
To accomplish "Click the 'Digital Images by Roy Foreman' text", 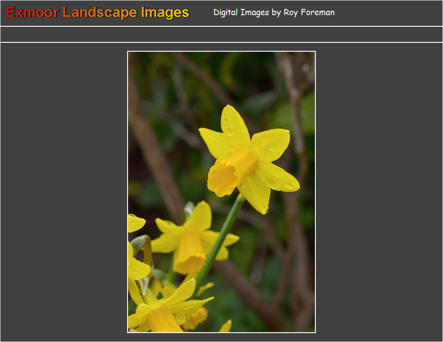I will (x=274, y=12).
